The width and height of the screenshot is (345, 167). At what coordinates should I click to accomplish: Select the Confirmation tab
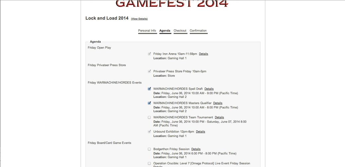coord(198,31)
